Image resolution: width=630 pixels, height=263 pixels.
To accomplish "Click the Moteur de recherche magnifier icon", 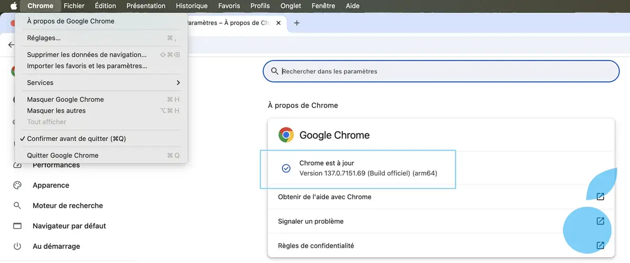I will click(x=17, y=206).
